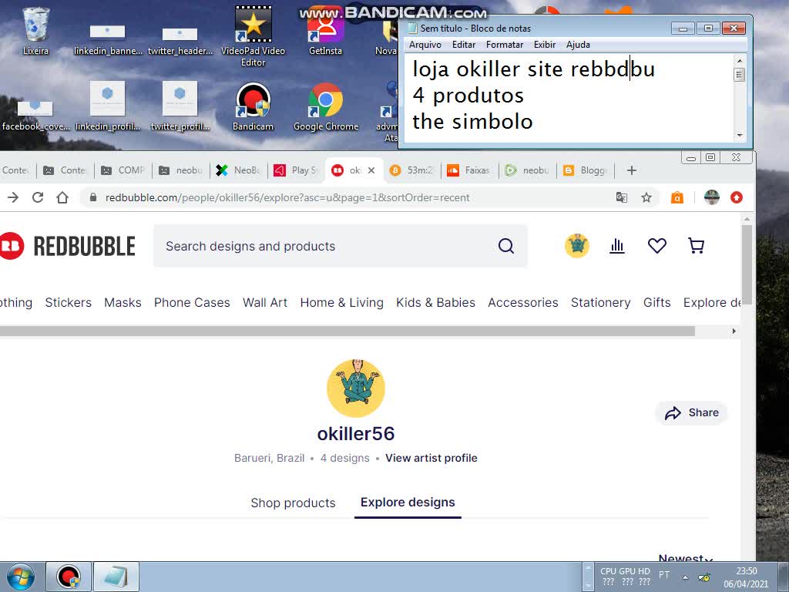Image resolution: width=789 pixels, height=592 pixels.
Task: Open the Kids & Babies category
Action: [436, 302]
